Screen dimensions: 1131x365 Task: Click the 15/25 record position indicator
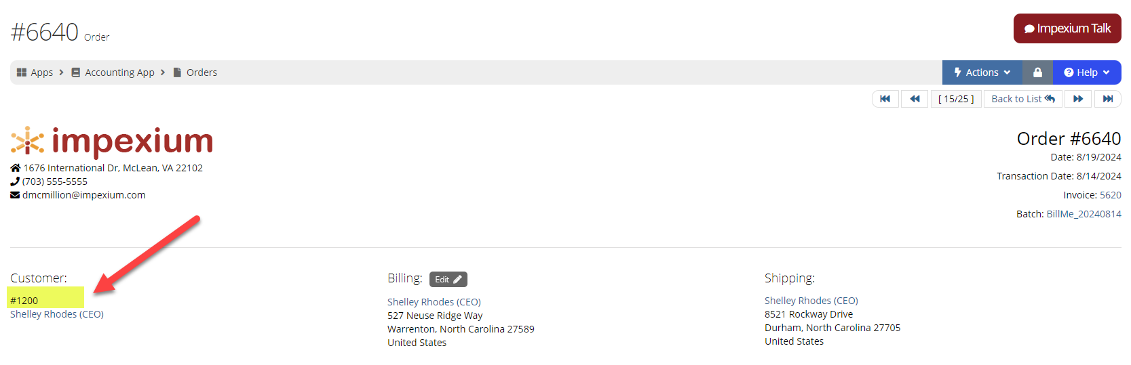click(956, 99)
